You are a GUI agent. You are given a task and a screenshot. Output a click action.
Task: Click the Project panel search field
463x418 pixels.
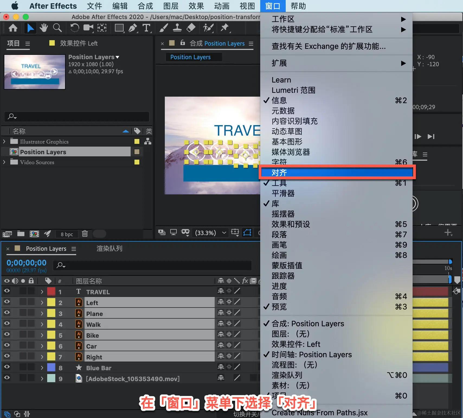[x=77, y=116]
